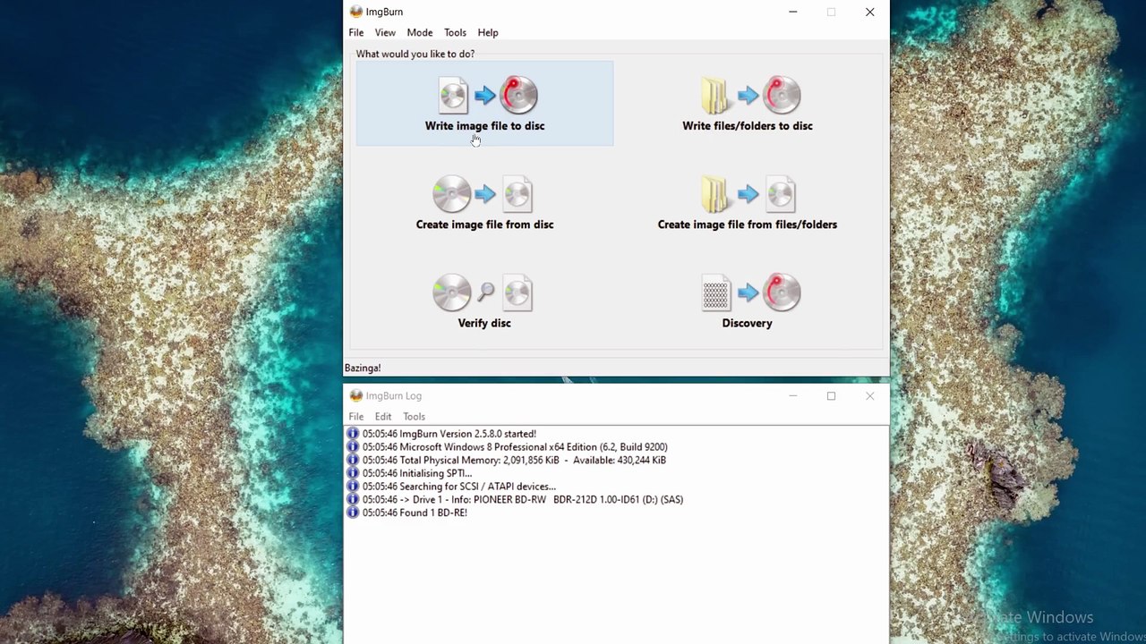
Task: Select log line 'Microsoft Windows 8 Professional x64 Edition'
Action: tap(515, 447)
